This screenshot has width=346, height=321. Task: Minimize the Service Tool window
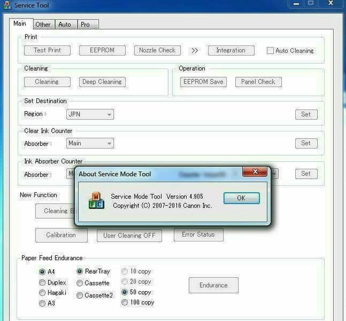click(x=296, y=3)
